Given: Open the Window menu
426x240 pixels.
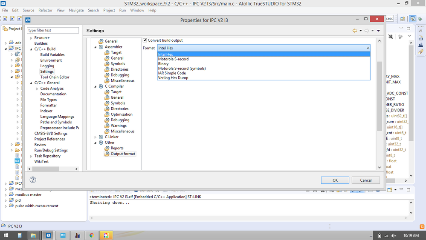Looking at the screenshot, I should point(137,10).
